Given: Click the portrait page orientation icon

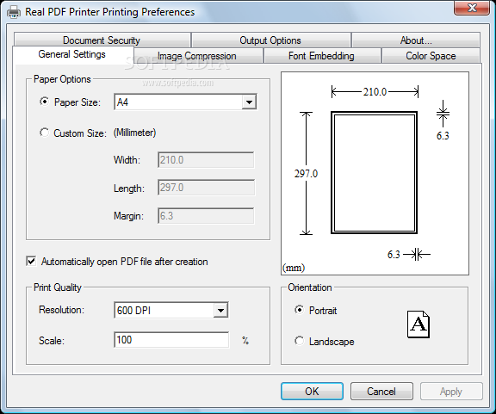Looking at the screenshot, I should pyautogui.click(x=418, y=324).
